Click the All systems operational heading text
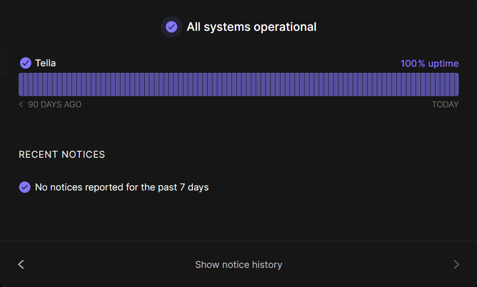477x287 pixels. [x=252, y=27]
